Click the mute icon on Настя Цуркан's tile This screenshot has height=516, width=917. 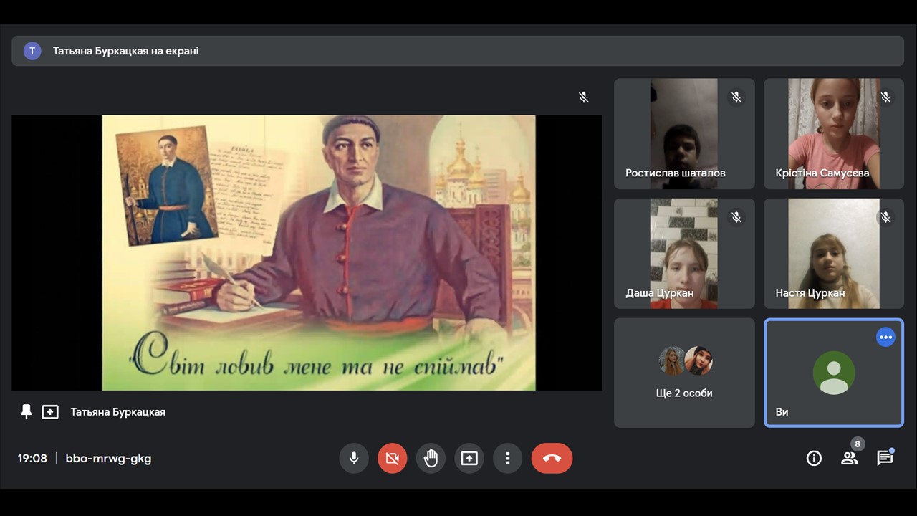[x=885, y=216]
